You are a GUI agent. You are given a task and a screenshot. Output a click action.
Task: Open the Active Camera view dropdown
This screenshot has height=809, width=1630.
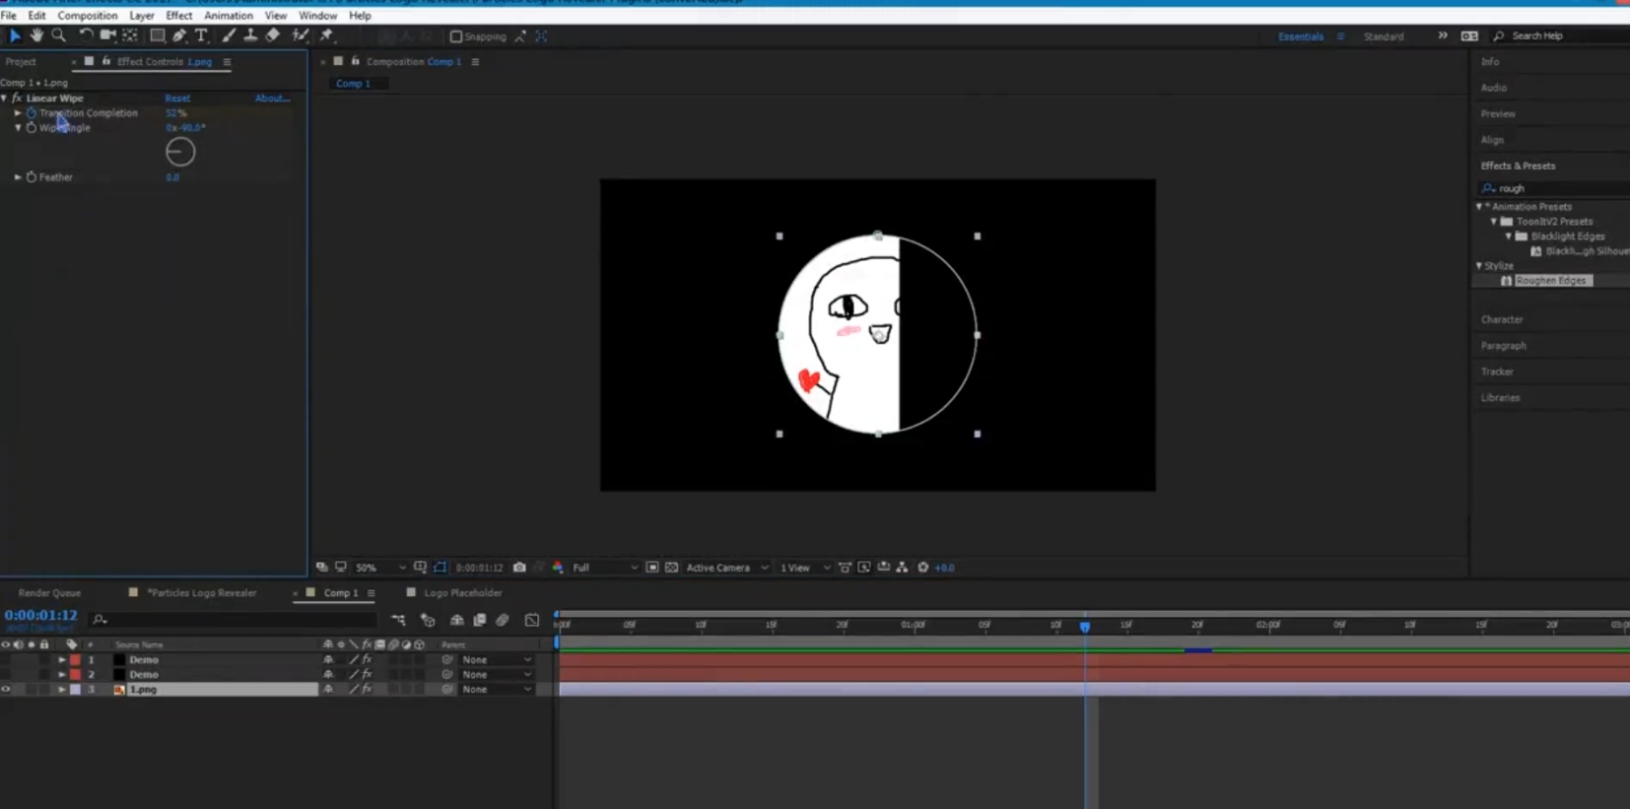[727, 568]
